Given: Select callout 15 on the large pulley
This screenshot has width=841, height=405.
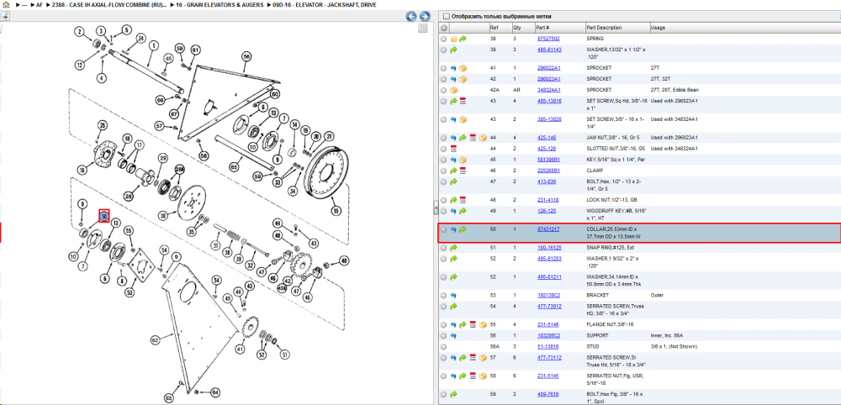Looking at the screenshot, I should coord(336,209).
